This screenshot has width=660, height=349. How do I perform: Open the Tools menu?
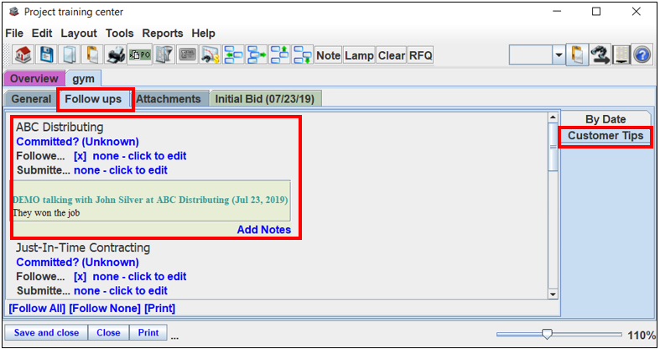tap(120, 34)
